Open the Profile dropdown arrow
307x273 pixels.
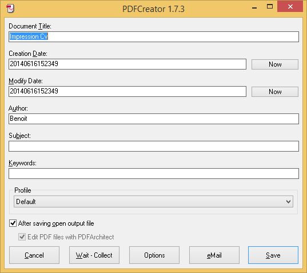[288, 201]
